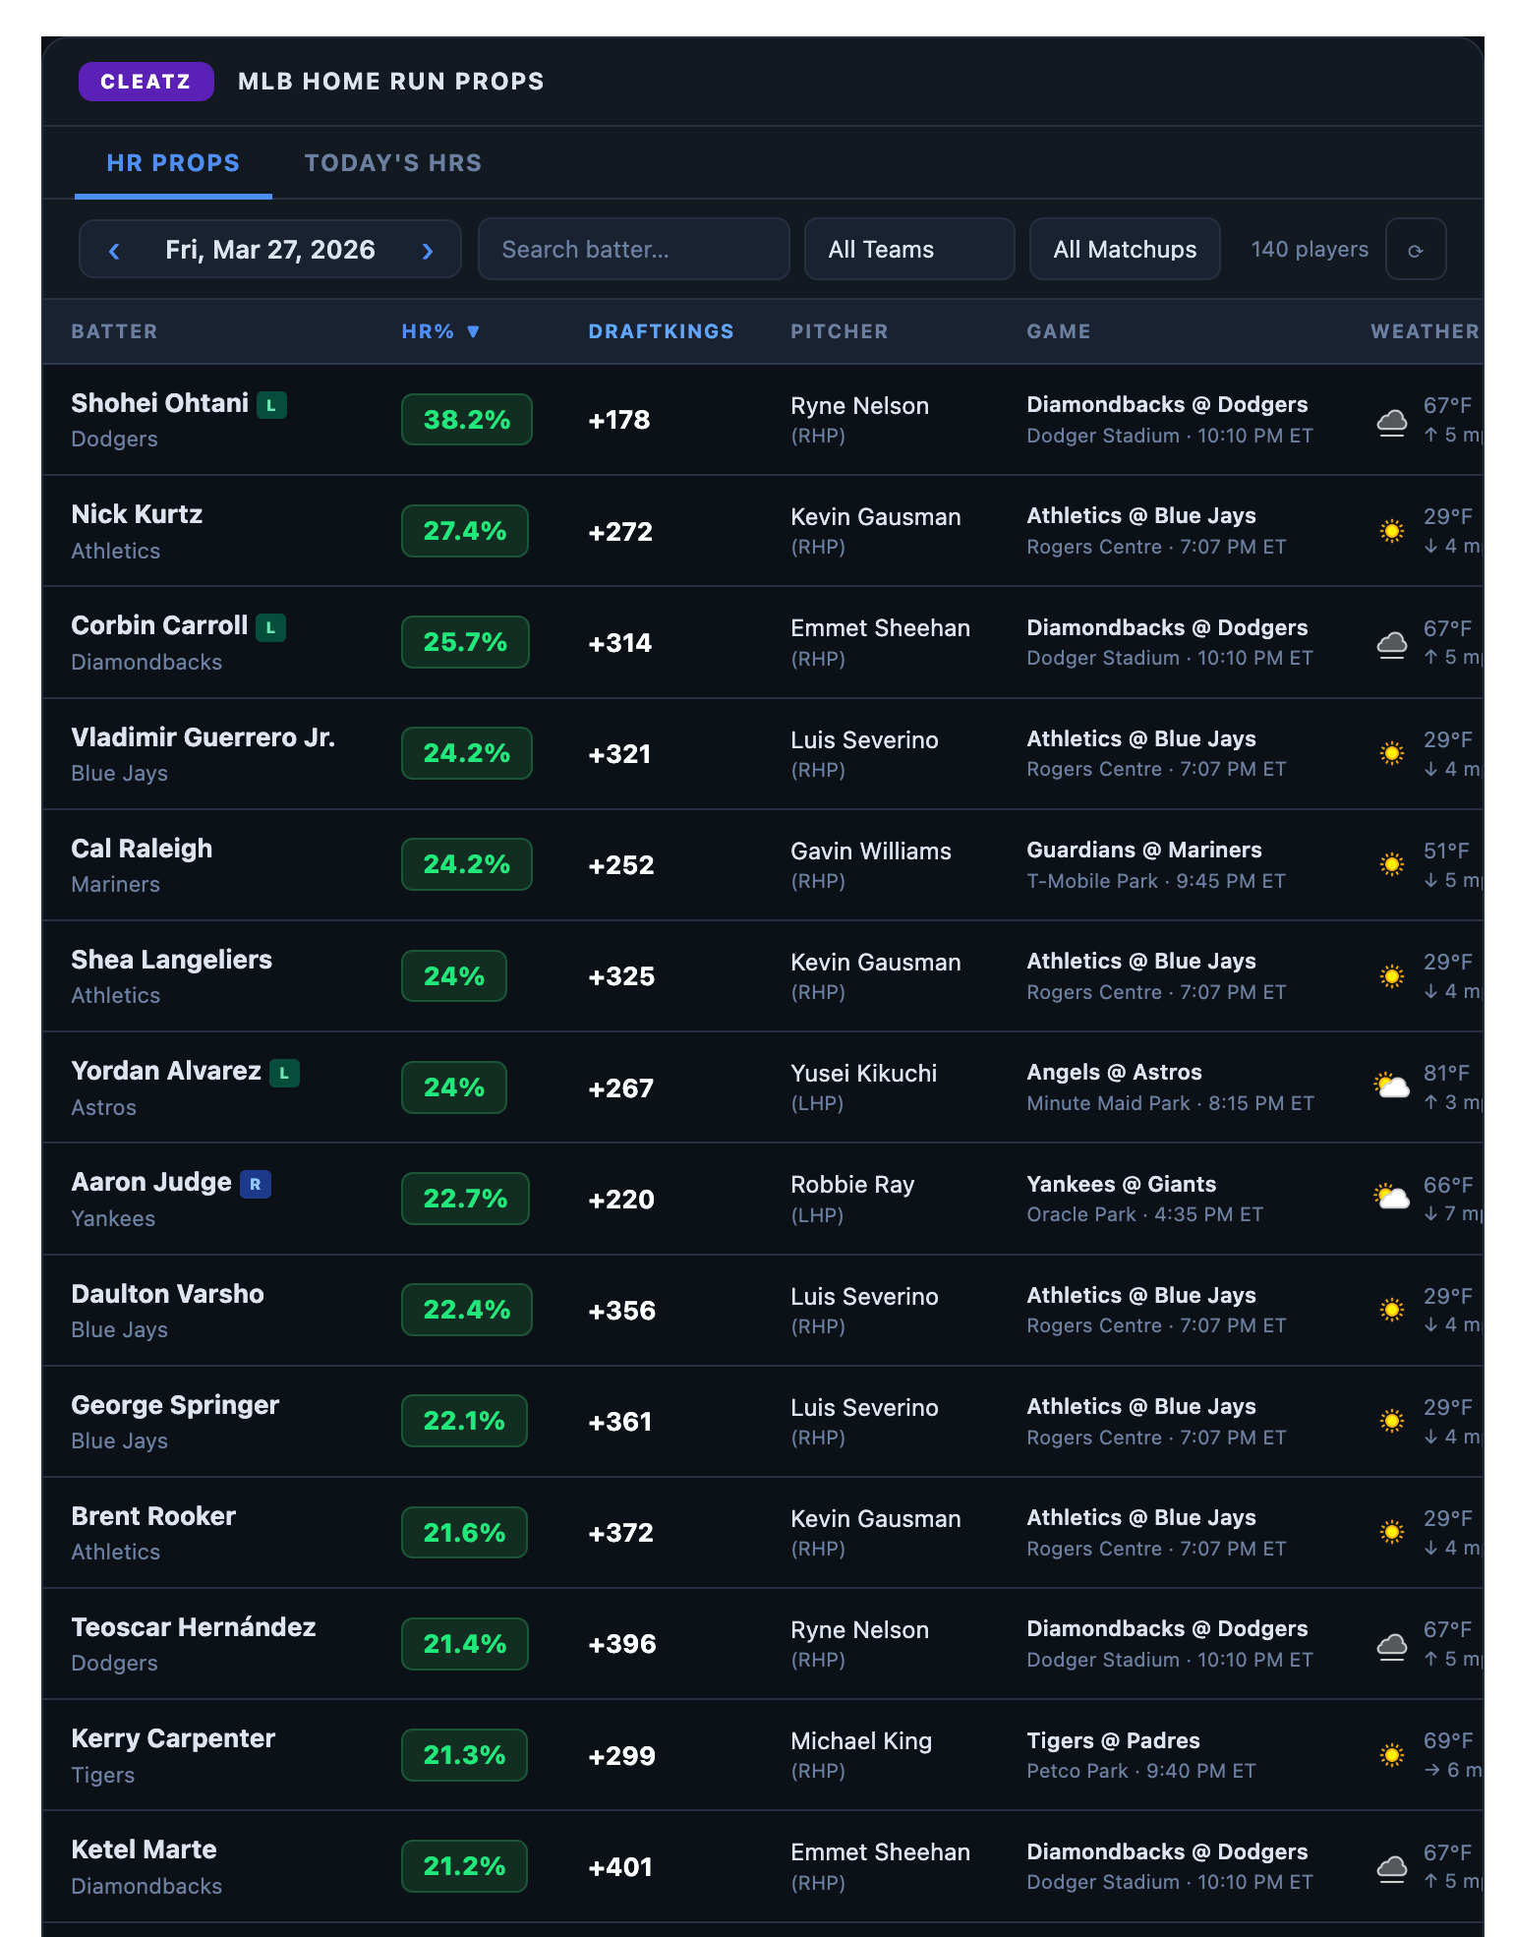1514x1937 pixels.
Task: Advance to the next date with the right chevron
Action: 428,251
